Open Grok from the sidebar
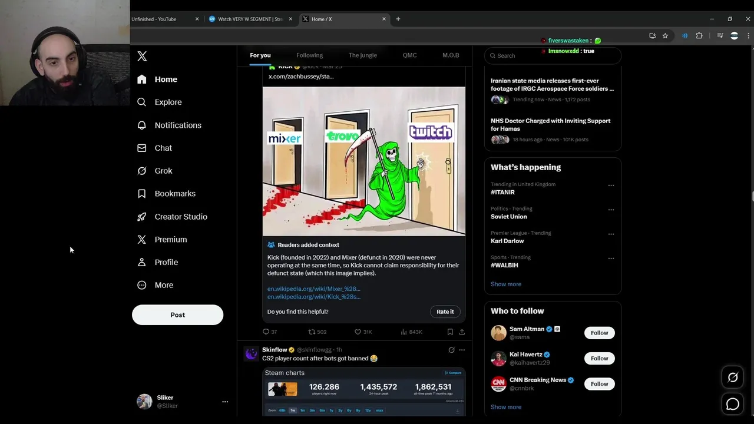 pos(155,171)
